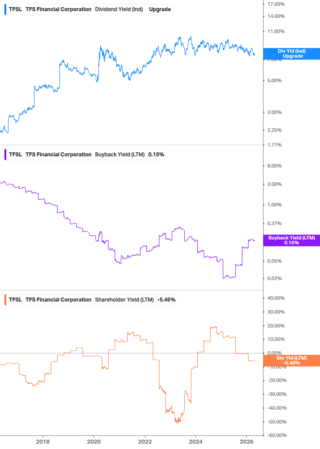320x449 pixels.
Task: Click the blue color marker of the Dividend Yield legend
Action: tap(5, 9)
